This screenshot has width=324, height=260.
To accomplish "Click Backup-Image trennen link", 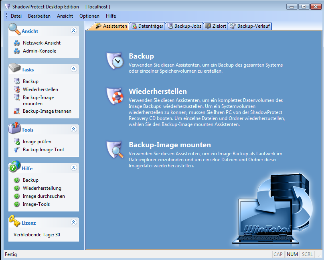I will (47, 111).
